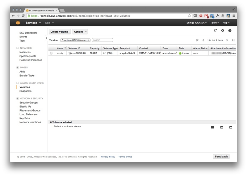Open the Actions dropdown

(80, 32)
